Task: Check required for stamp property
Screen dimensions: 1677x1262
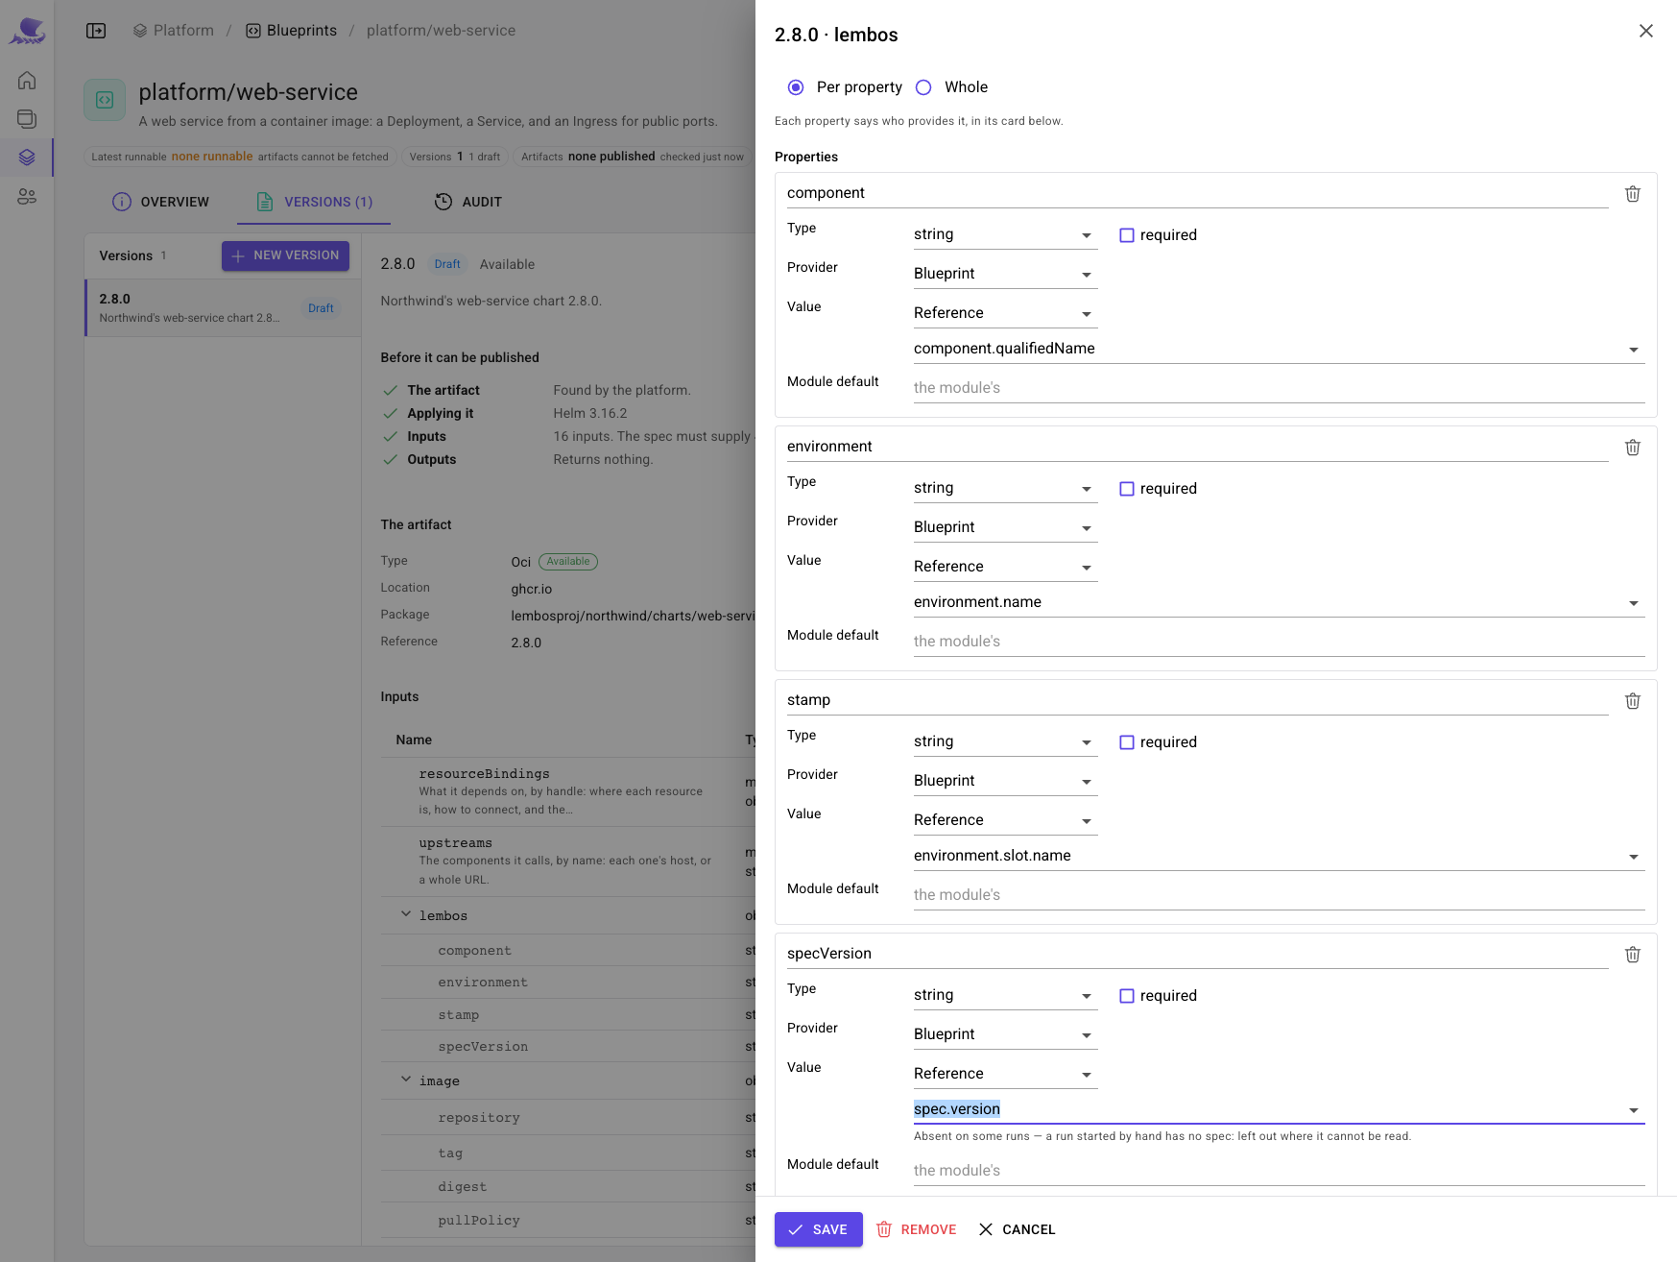Action: pos(1127,742)
